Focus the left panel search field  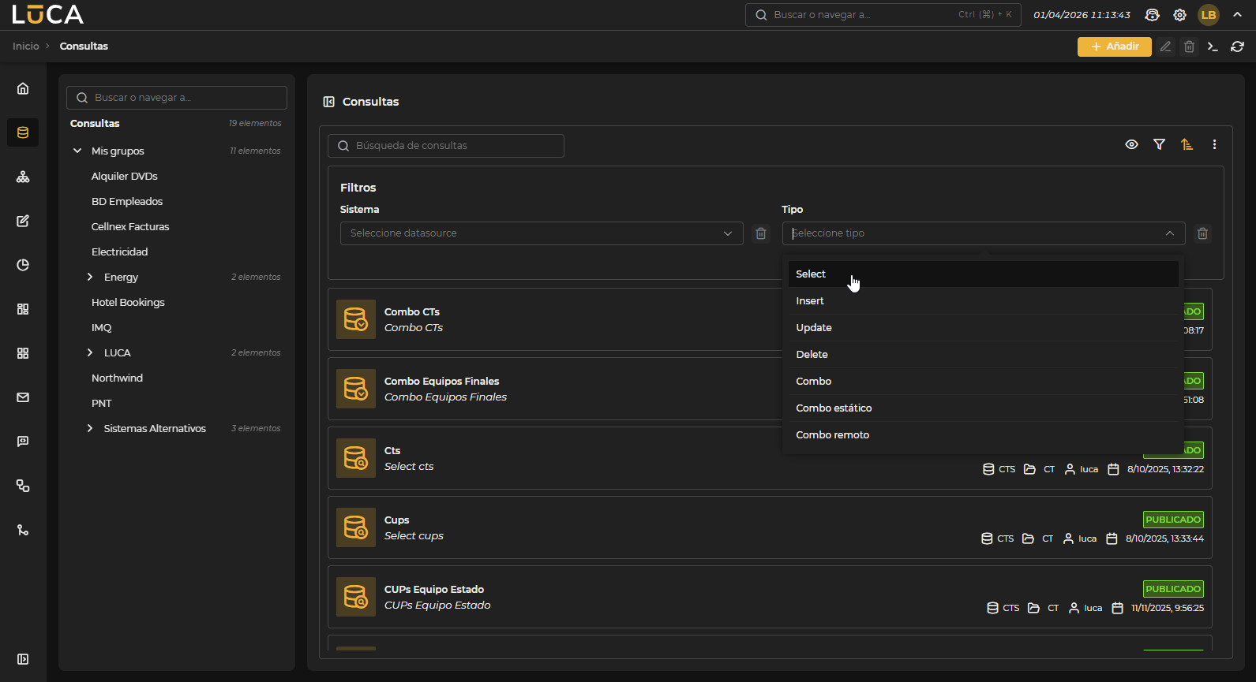[177, 98]
